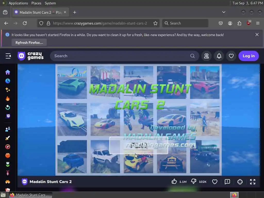Open the uBlock extension icon with badge

[x=249, y=23]
